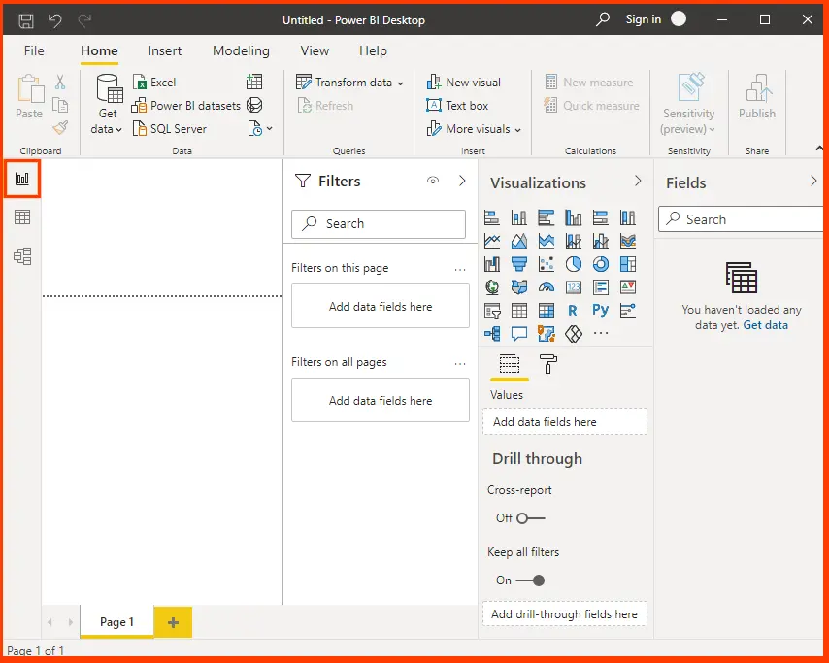Select the Treemap visual
This screenshot has height=663, width=829.
(x=628, y=264)
